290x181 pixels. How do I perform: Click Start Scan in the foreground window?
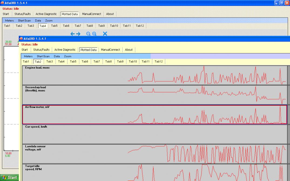coord(43,56)
